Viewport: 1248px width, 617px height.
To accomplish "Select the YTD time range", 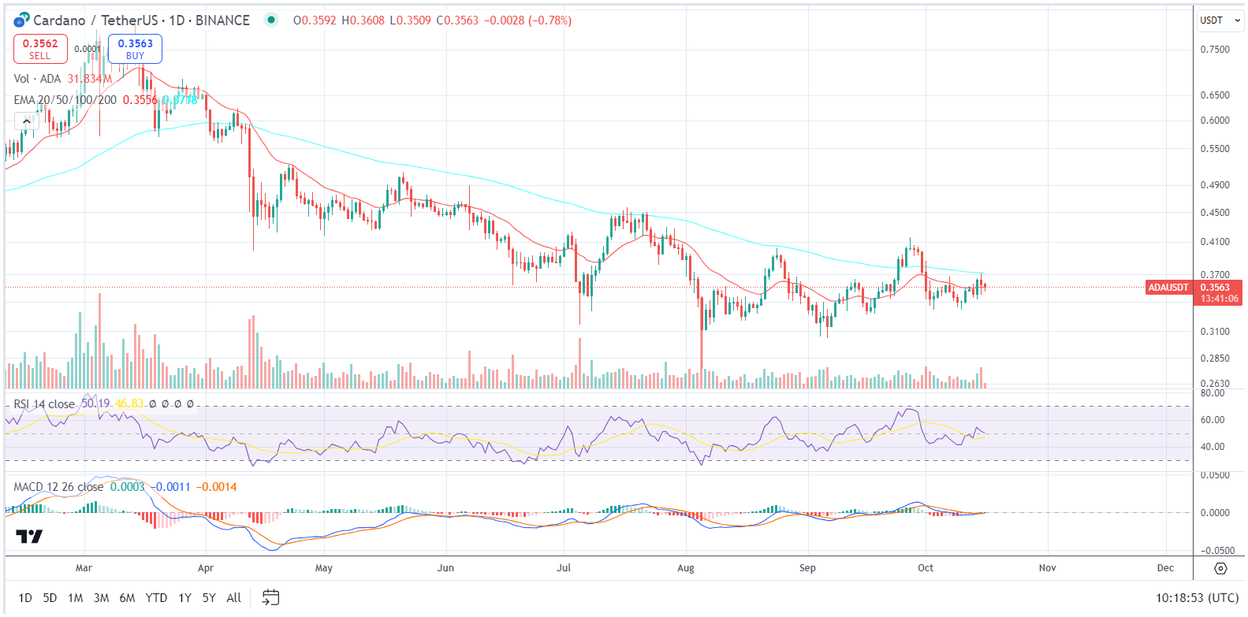I will click(156, 598).
